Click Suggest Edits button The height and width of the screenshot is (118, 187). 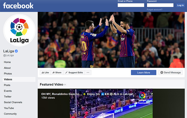[x=74, y=73]
